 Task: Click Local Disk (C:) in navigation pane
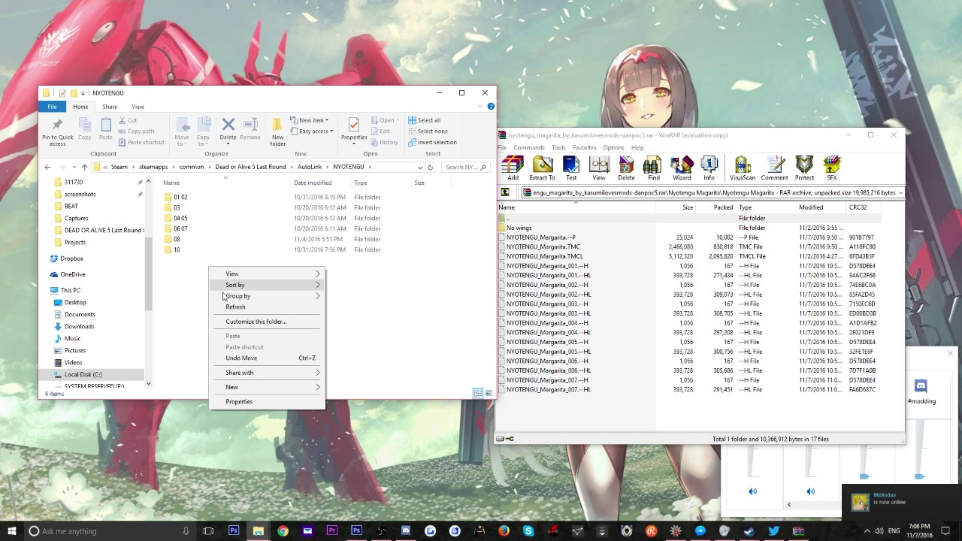83,374
